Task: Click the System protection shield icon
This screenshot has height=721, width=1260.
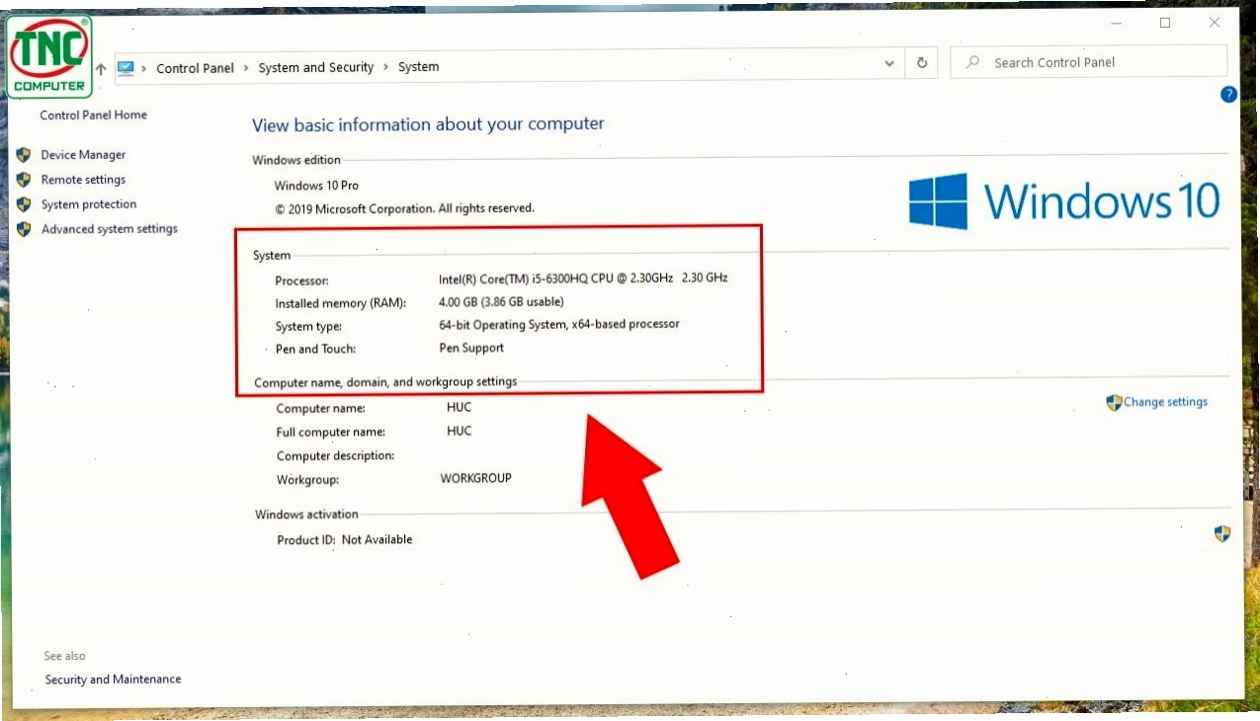Action: click(24, 204)
